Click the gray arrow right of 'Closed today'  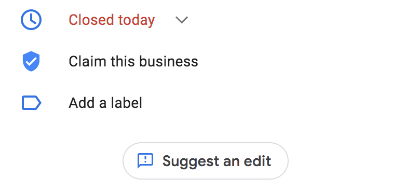click(182, 20)
